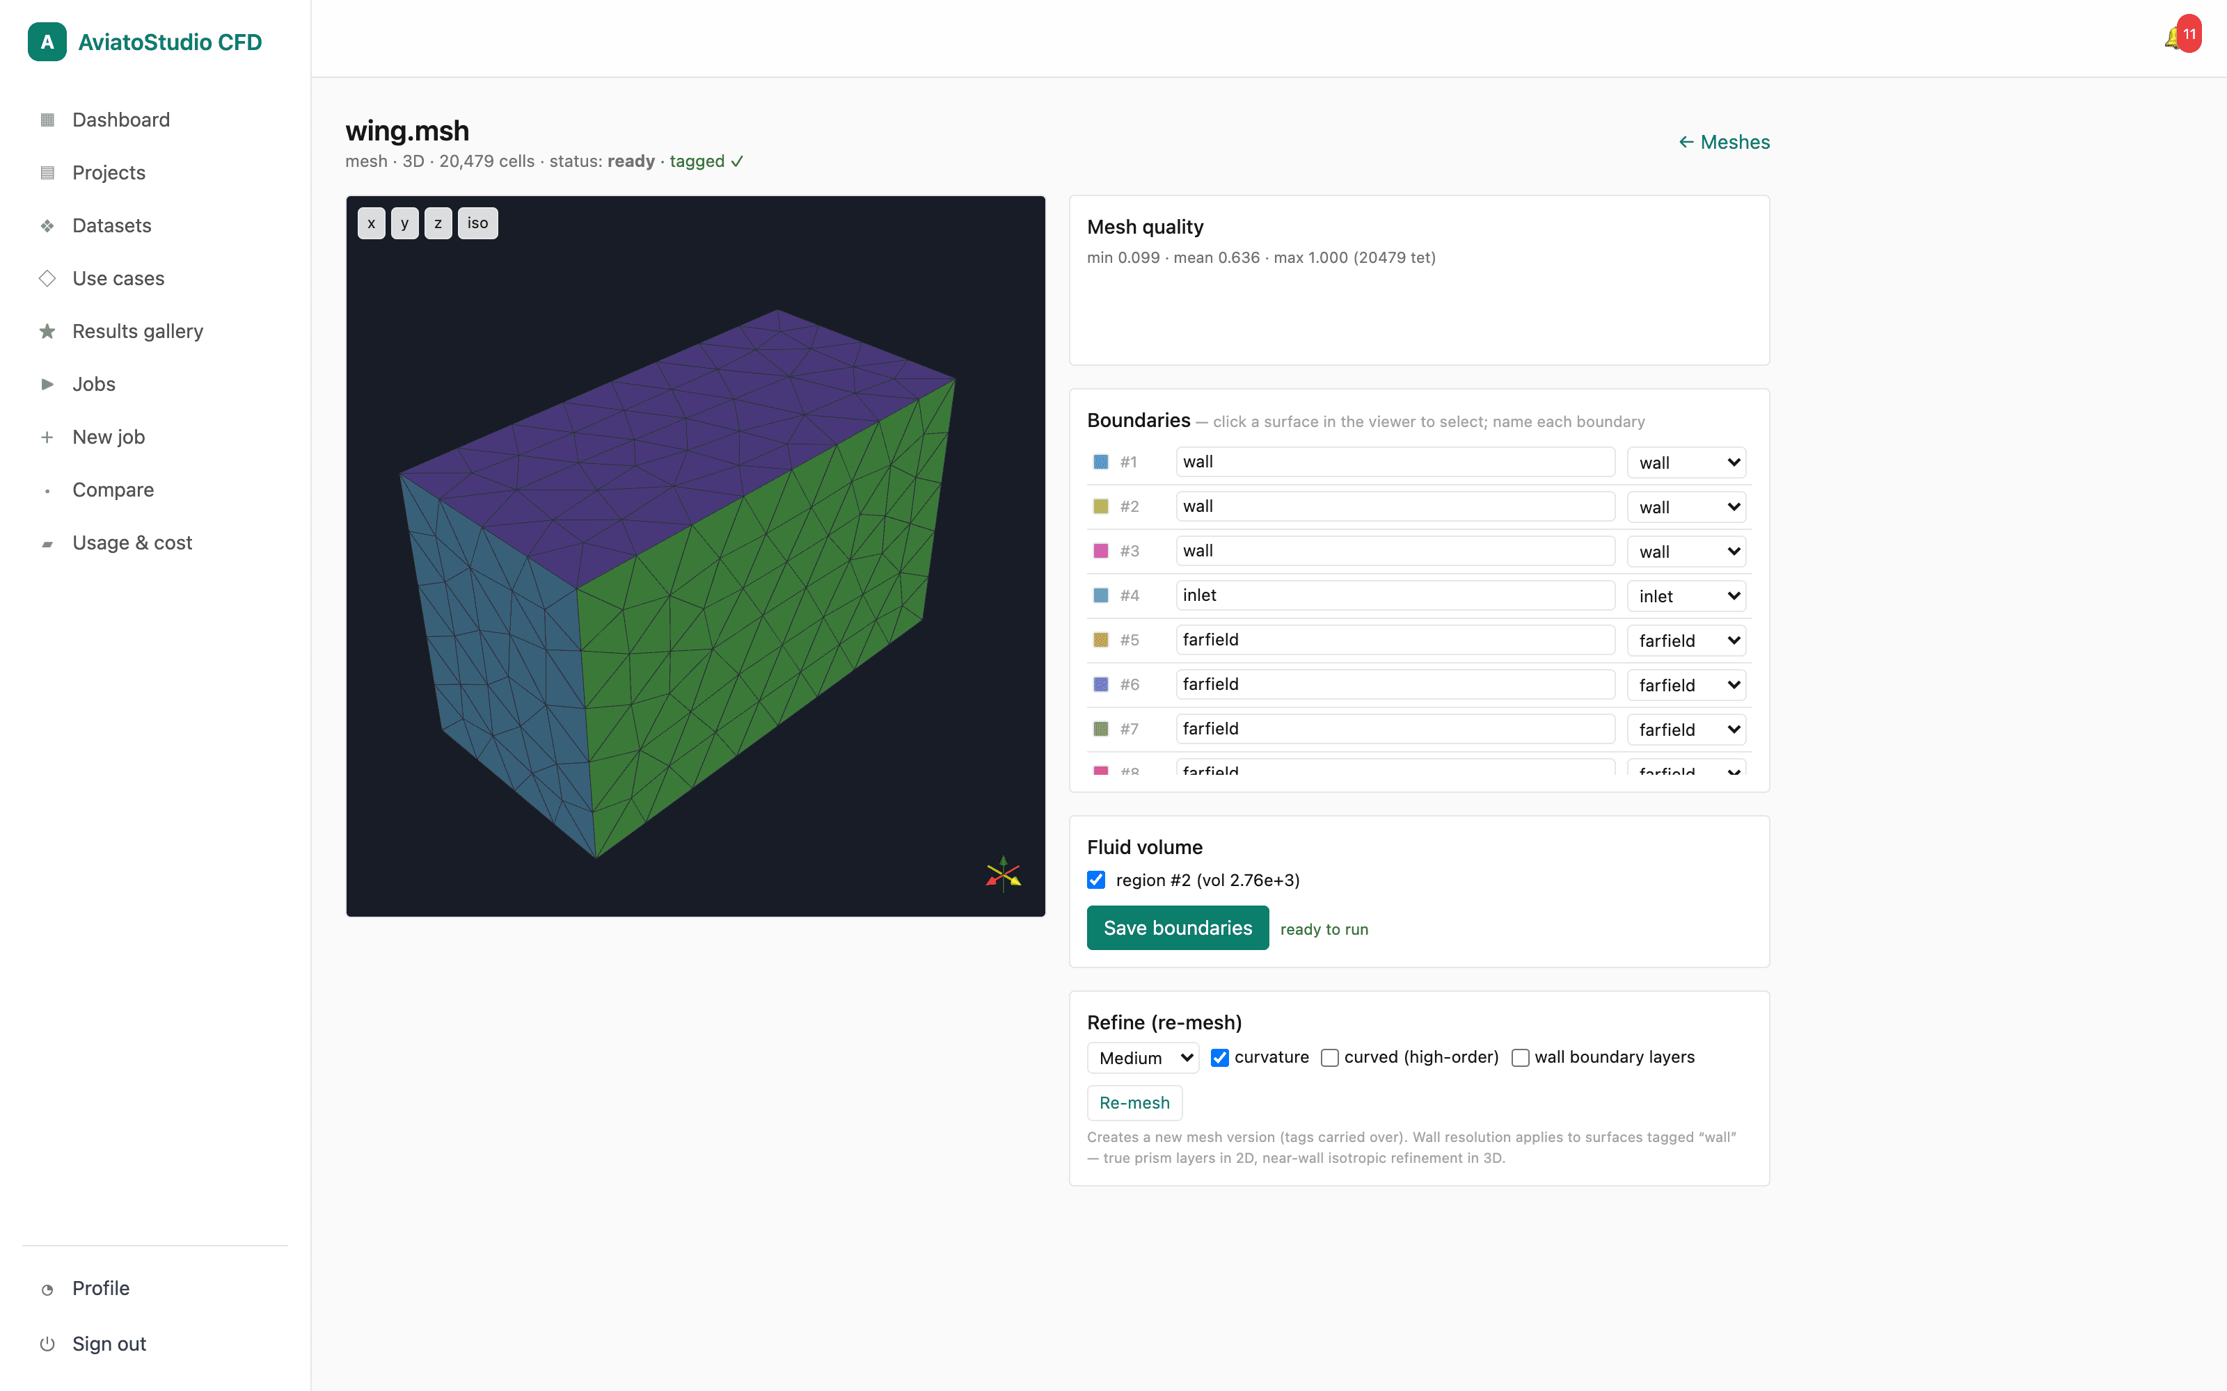This screenshot has height=1391, width=2227.
Task: Click the green-gray swatch for boundary #7
Action: 1100,729
